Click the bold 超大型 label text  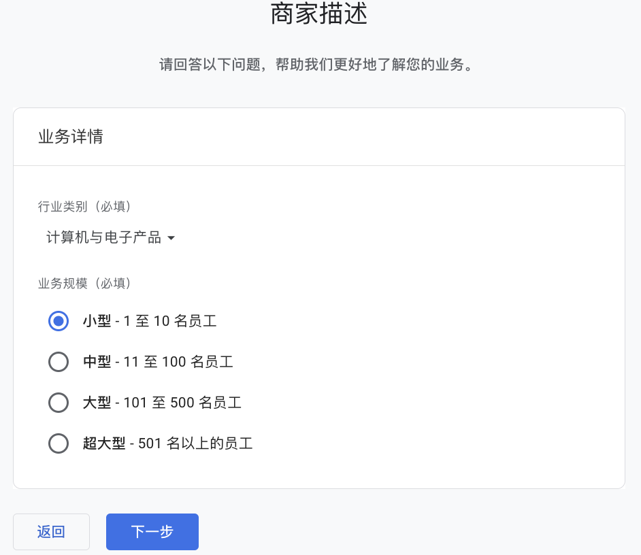(x=104, y=444)
